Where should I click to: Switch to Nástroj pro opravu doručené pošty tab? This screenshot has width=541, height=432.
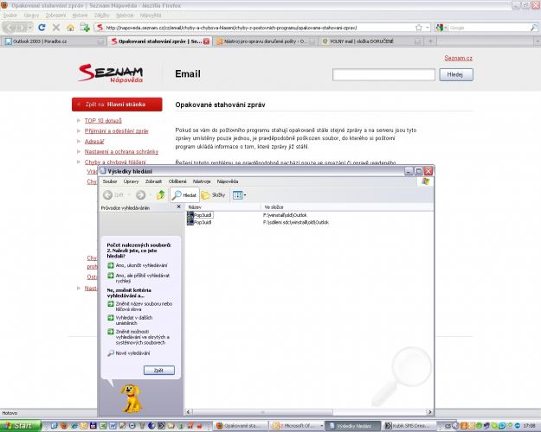click(x=266, y=41)
